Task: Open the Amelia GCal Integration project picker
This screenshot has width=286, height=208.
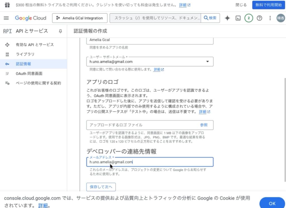Action: tap(80, 18)
